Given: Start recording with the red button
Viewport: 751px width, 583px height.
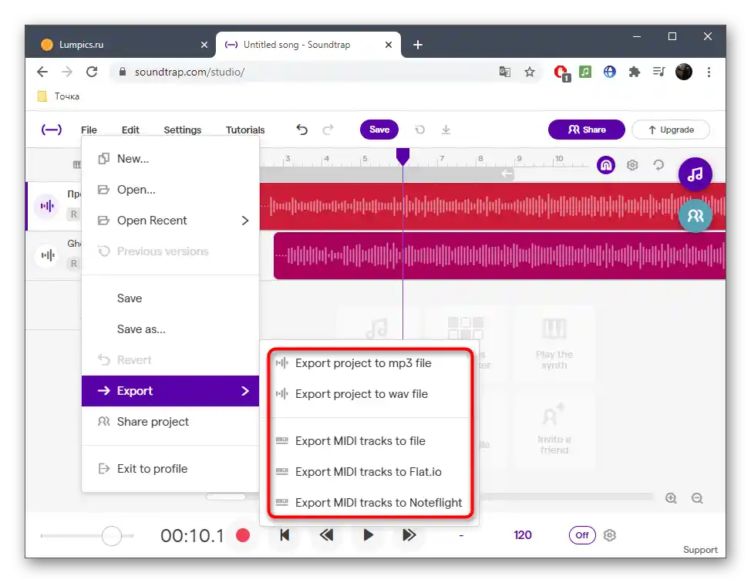Looking at the screenshot, I should (x=243, y=535).
